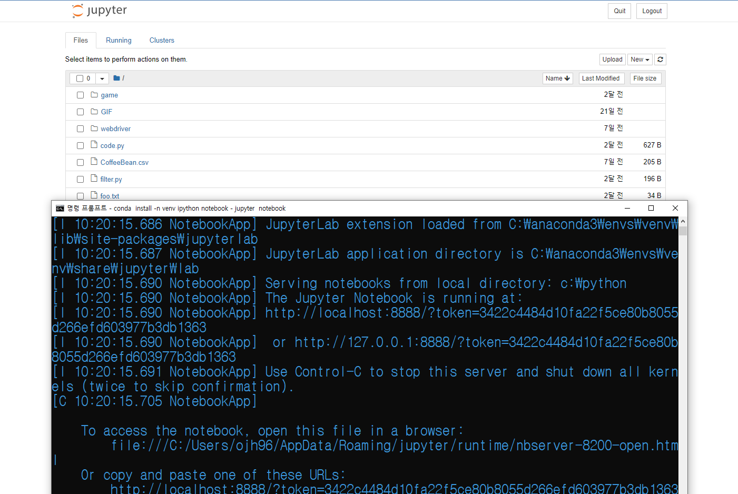Minimize the command prompt window
738x494 pixels.
[x=627, y=208]
